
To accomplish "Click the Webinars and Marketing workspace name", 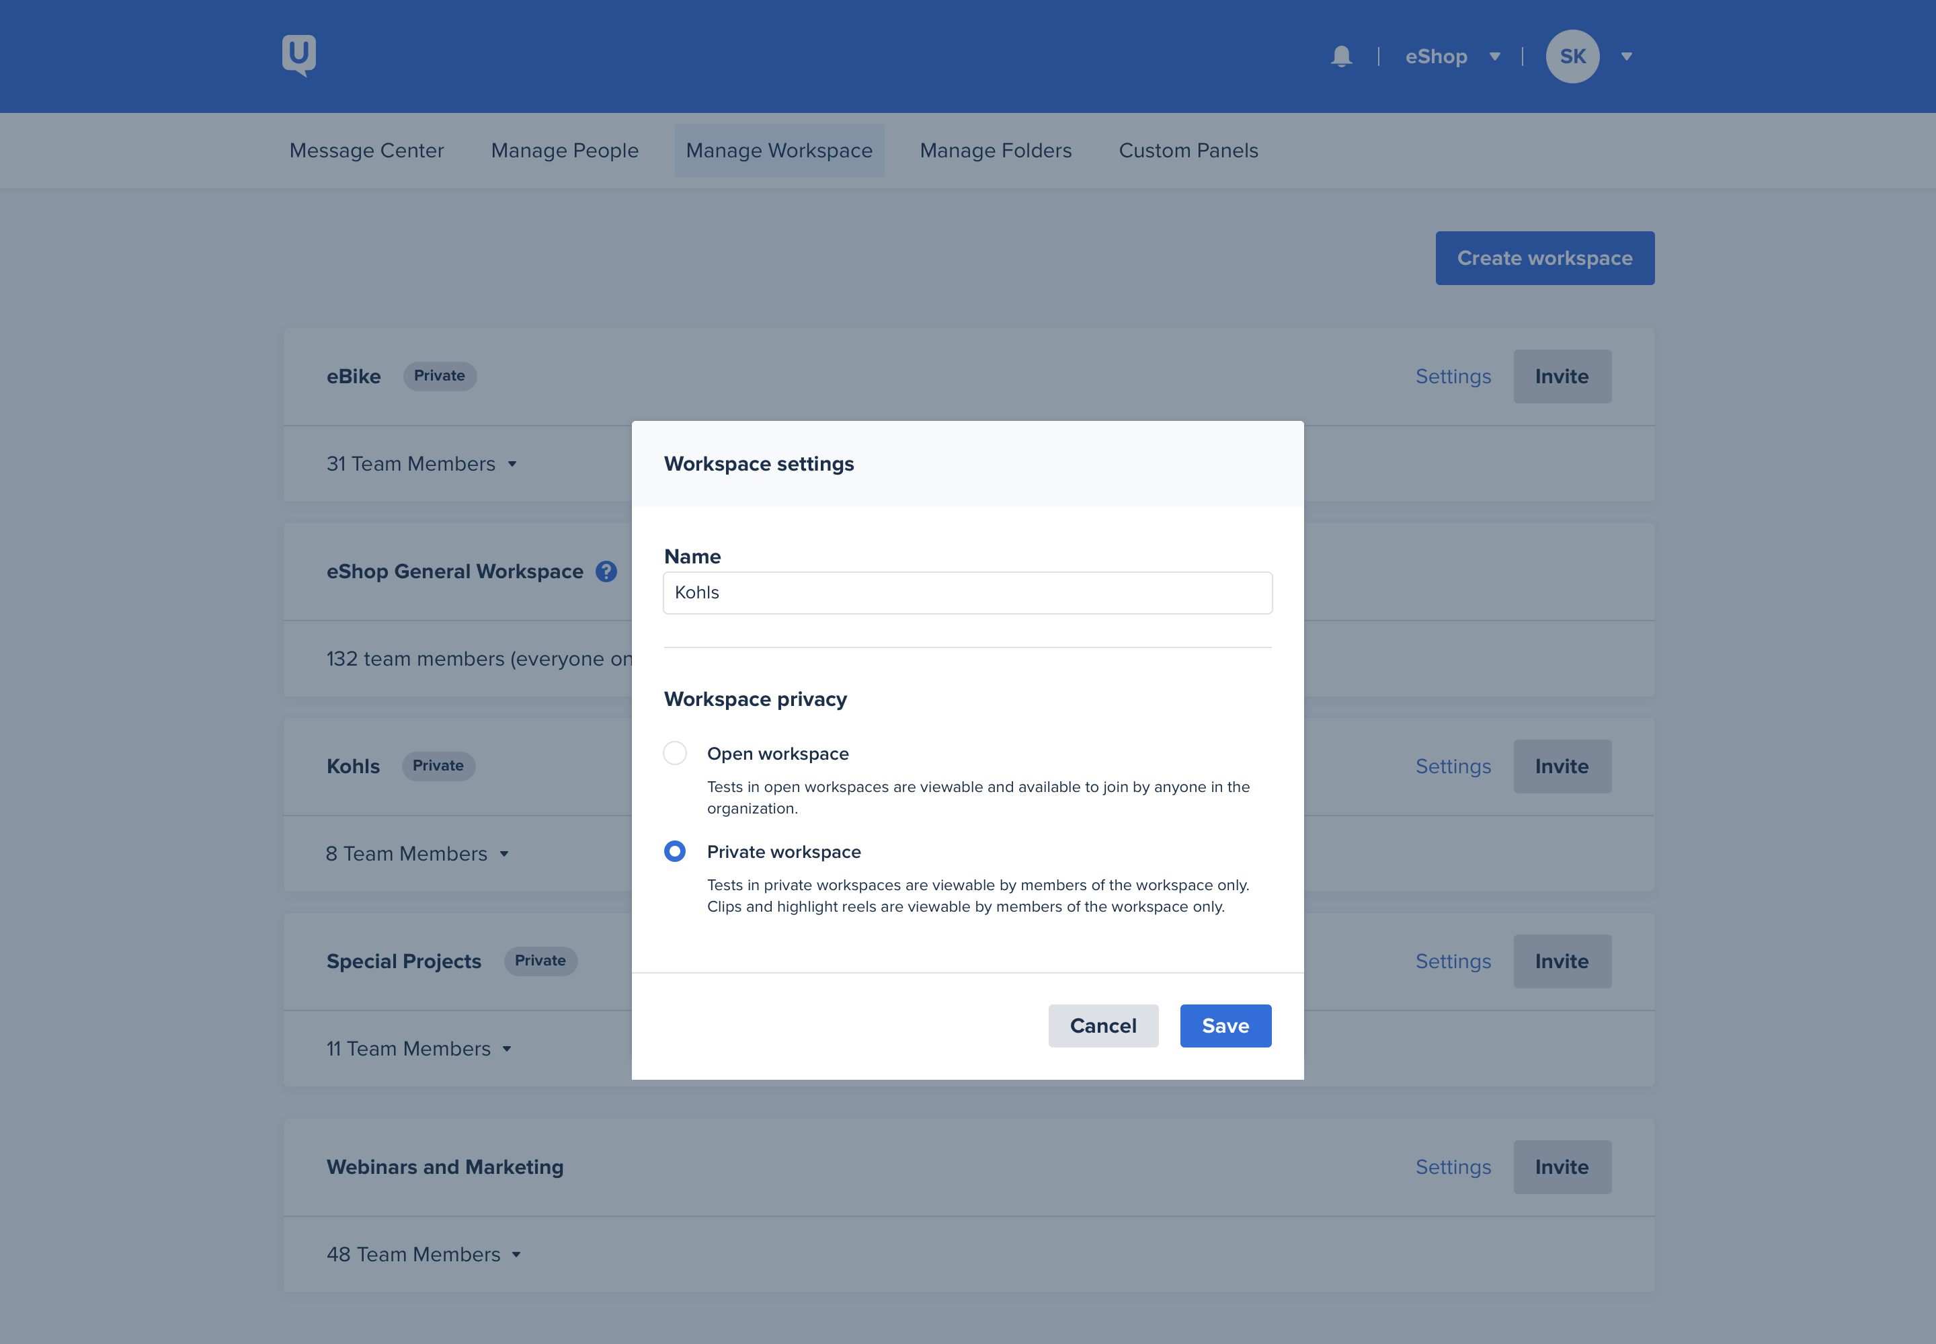I will 444,1167.
